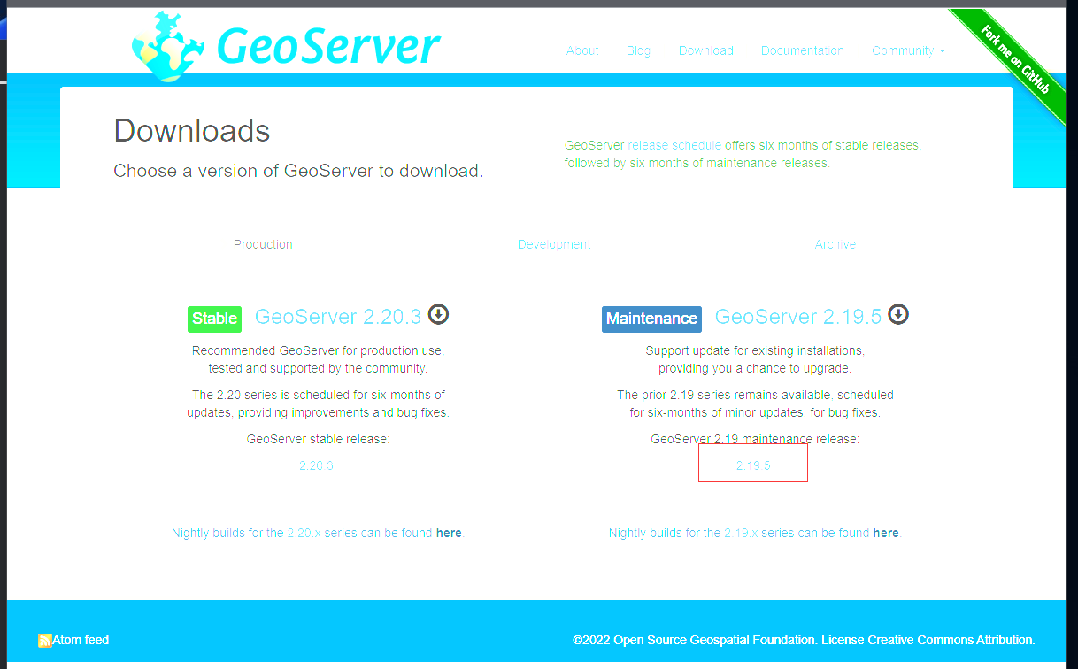Open Fork me on GitHub ribbon
This screenshot has height=669, width=1078.
[1014, 59]
